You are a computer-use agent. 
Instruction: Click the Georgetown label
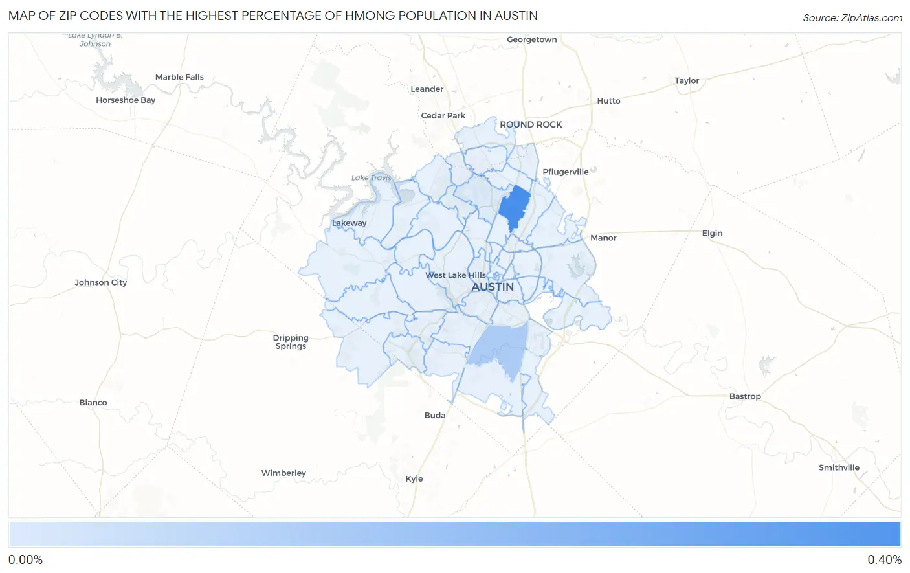(x=532, y=39)
